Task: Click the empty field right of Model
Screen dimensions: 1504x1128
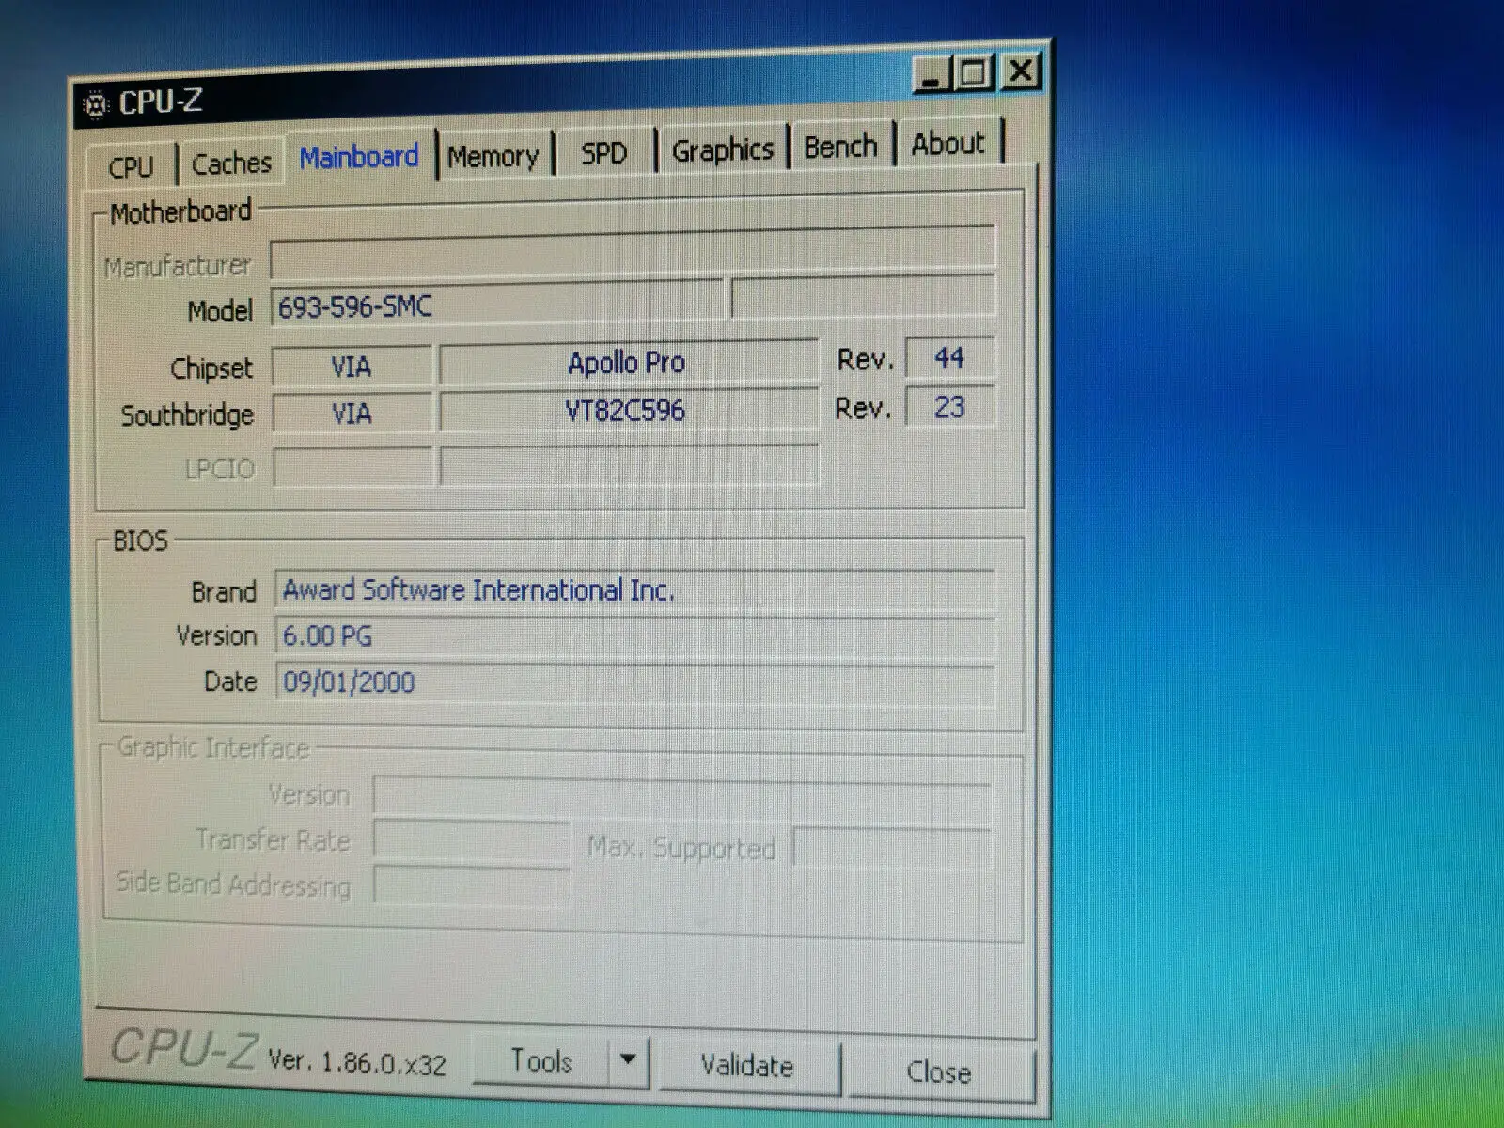Action: point(863,297)
